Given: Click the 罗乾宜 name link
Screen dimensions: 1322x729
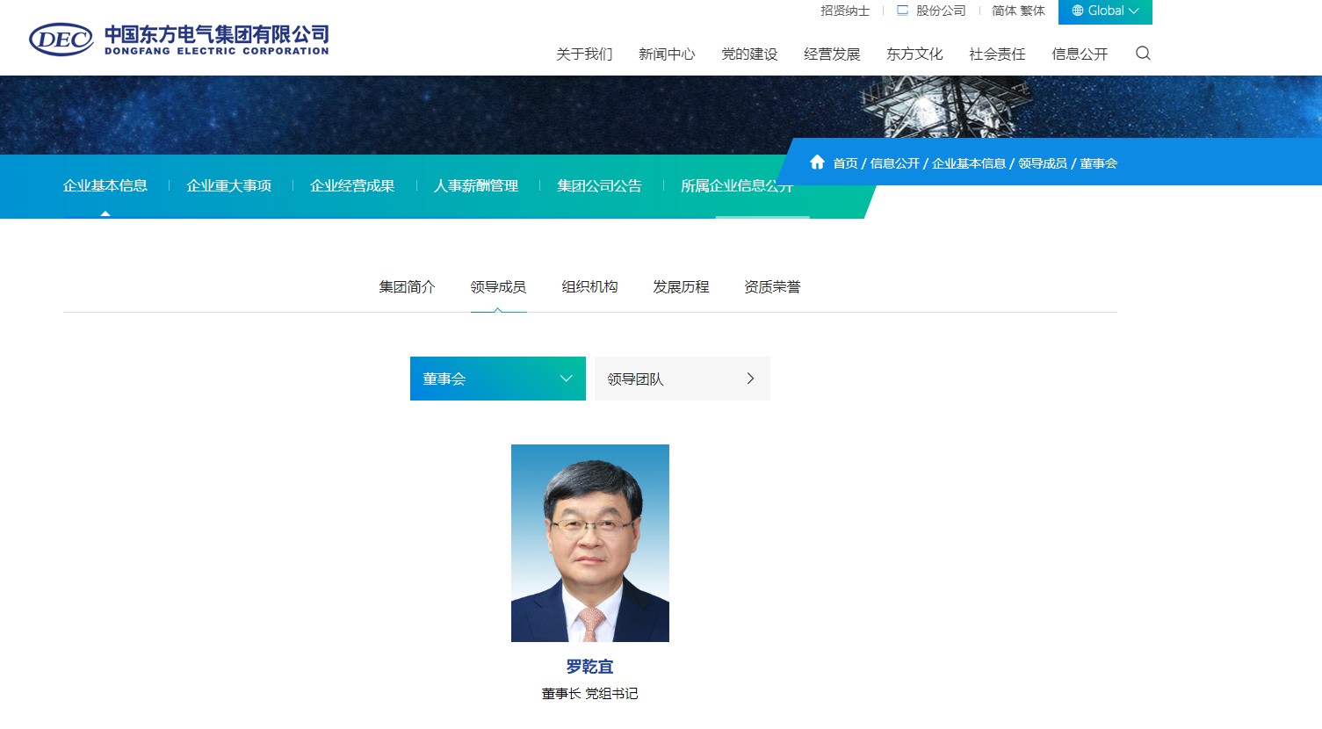Looking at the screenshot, I should click(589, 666).
